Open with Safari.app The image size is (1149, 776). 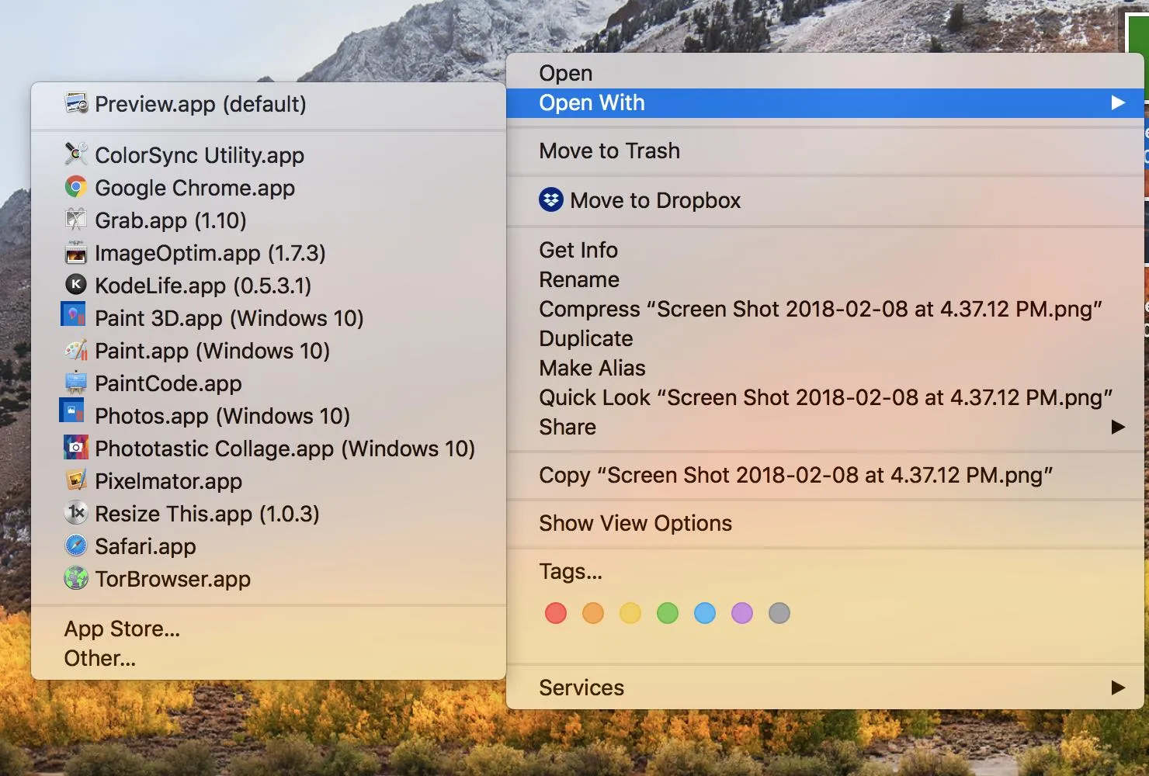[x=269, y=546]
